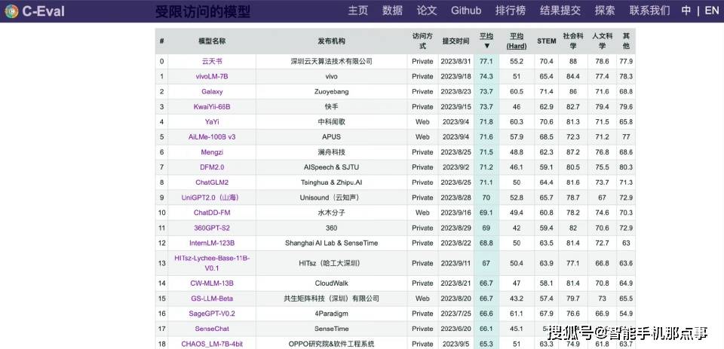Open the HITsz-Lychee-Base-11B-V0.1 model link
The width and height of the screenshot is (724, 349).
coord(212,263)
